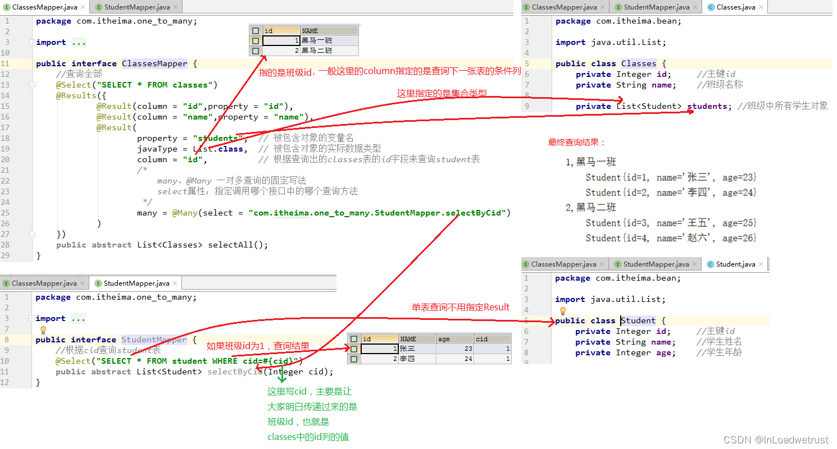The height and width of the screenshot is (449, 837).
Task: Click line number 9 in Classes.java gutter
Action: click(526, 106)
